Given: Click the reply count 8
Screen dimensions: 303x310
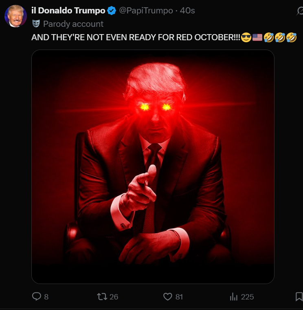Looking at the screenshot, I should point(46,297).
